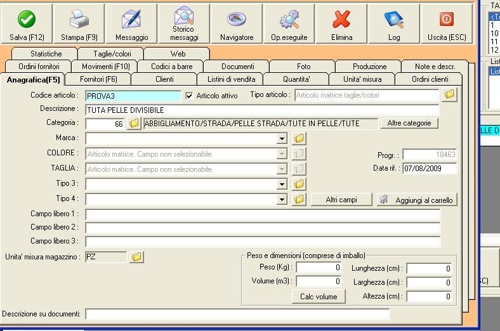Open the Log book button
The width and height of the screenshot is (500, 331).
(x=394, y=23)
